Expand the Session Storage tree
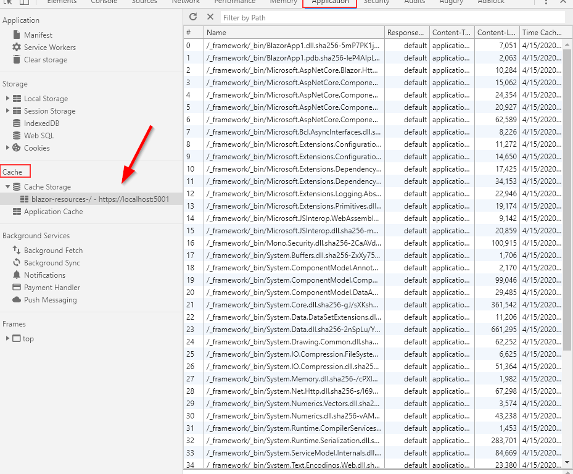The width and height of the screenshot is (573, 474). (x=7, y=111)
